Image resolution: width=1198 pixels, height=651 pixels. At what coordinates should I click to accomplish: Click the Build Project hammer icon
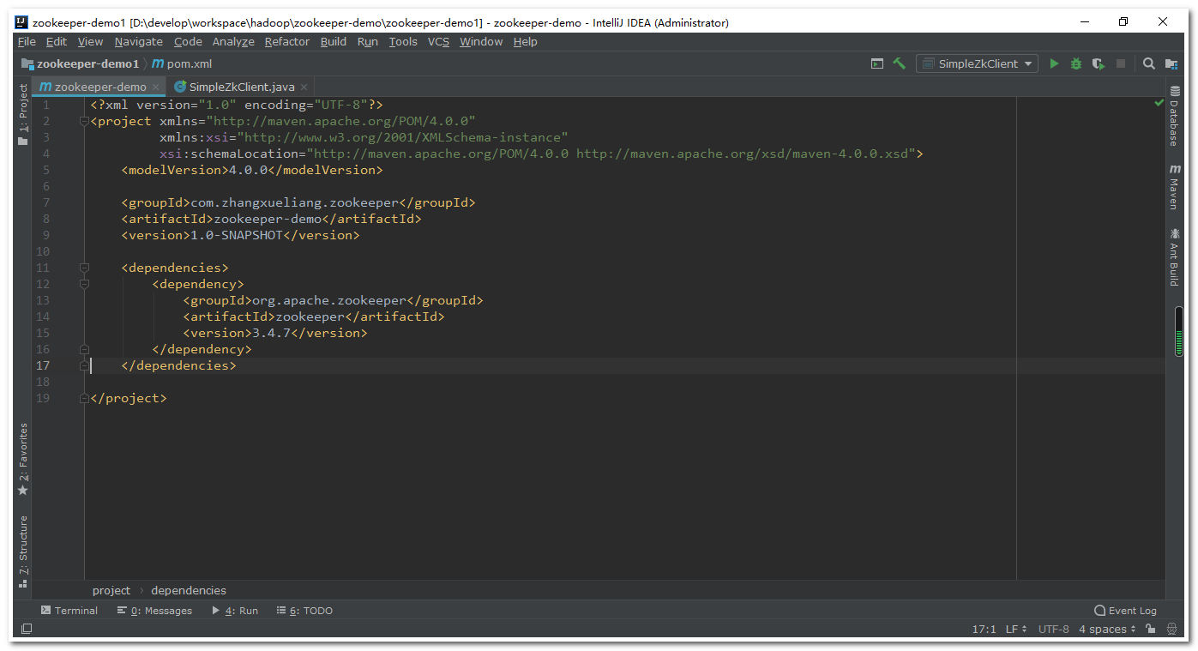[x=899, y=63]
